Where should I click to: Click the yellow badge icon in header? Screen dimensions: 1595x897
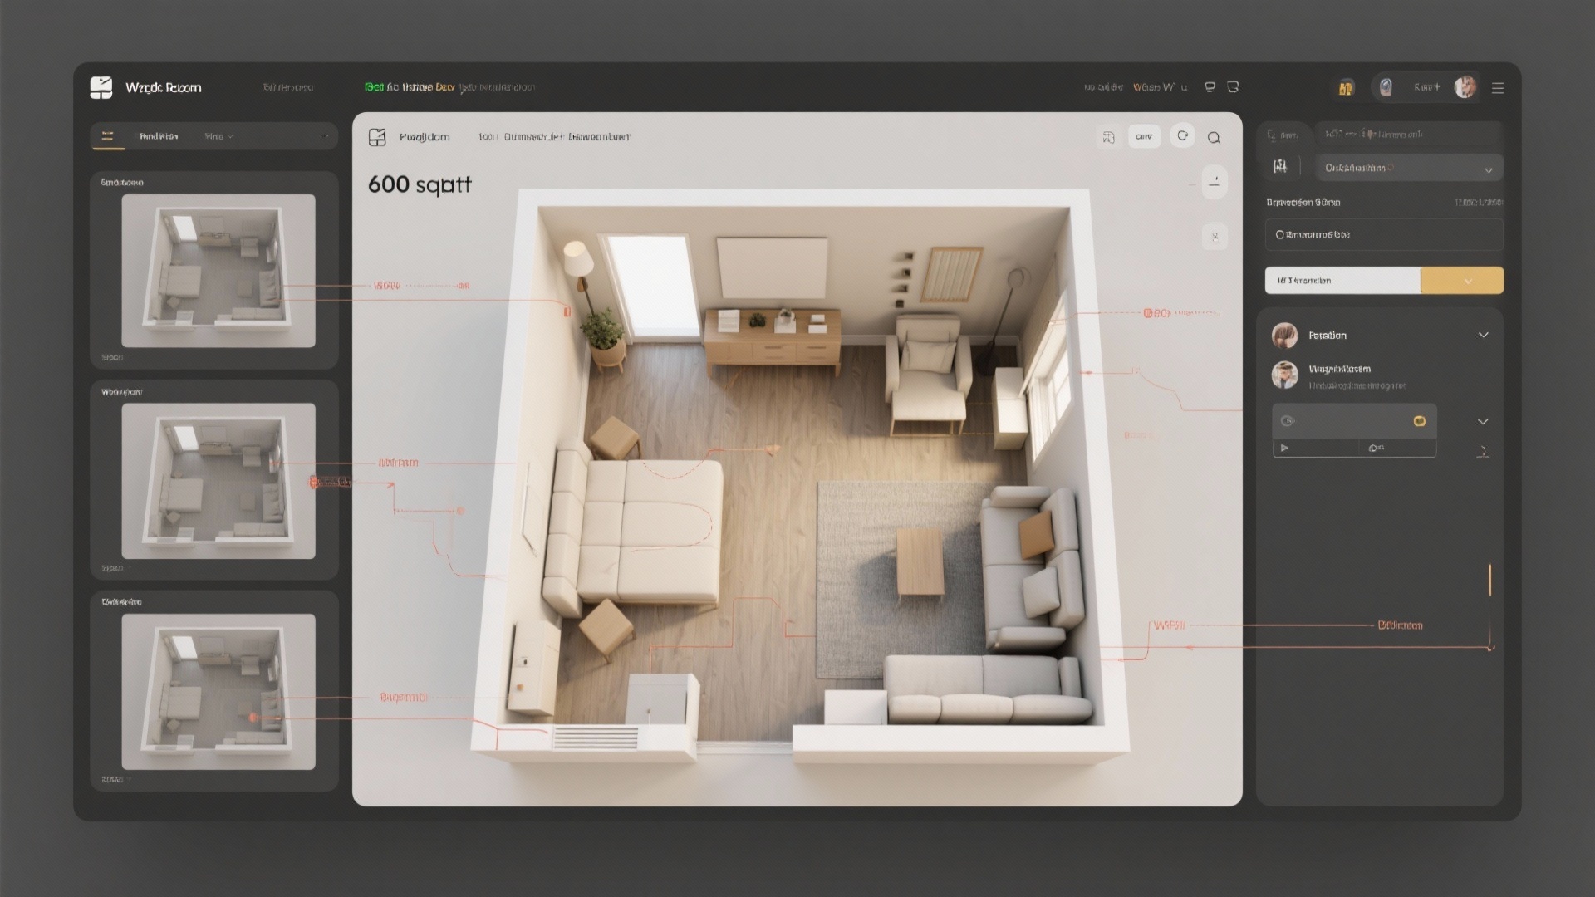tap(1346, 88)
